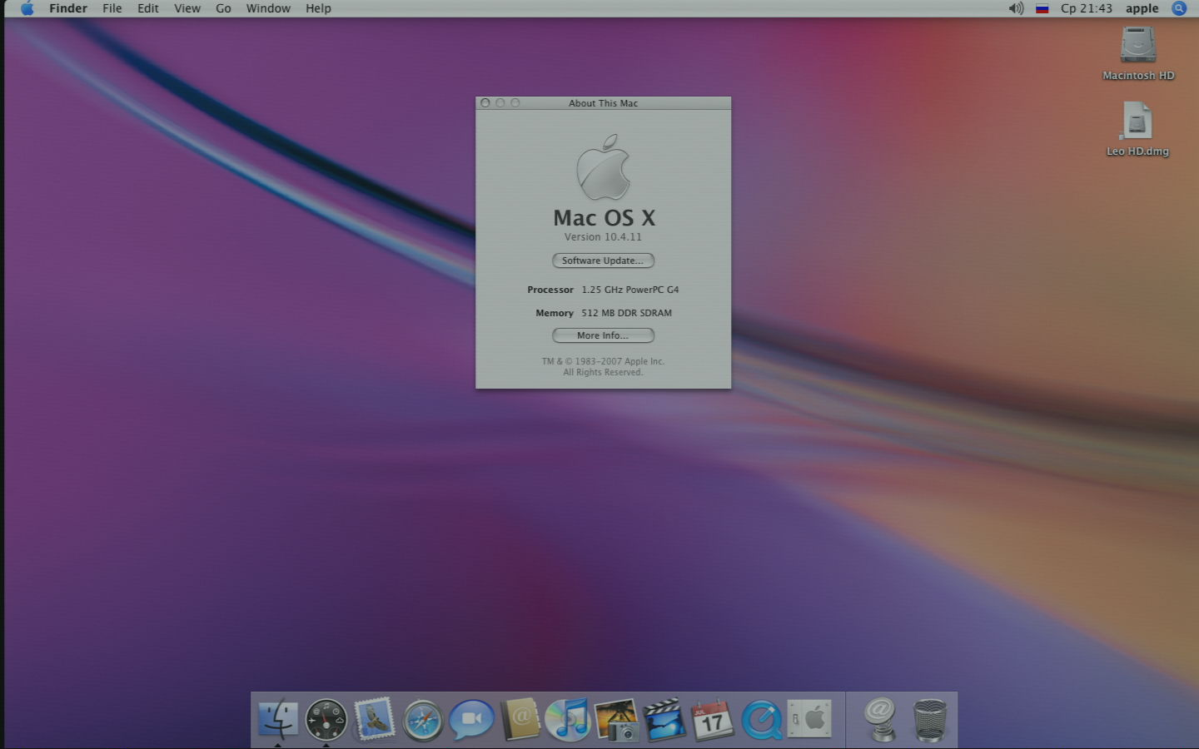Screen dimensions: 1199x749
Task: Open Address Book in the Dock
Action: click(520, 719)
